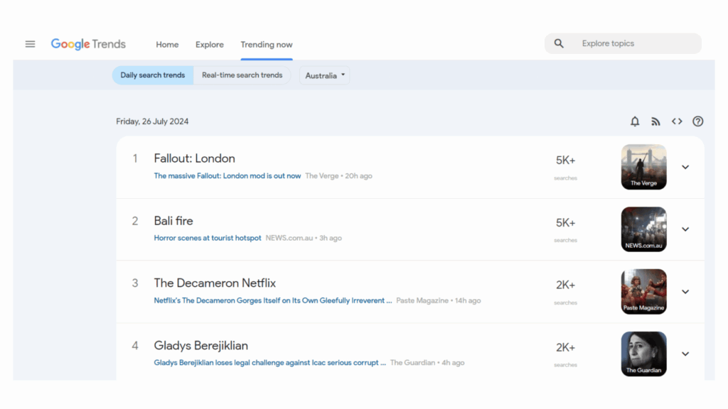This screenshot has height=409, width=728.
Task: Subscribe with the bell notification icon
Action: pos(635,121)
